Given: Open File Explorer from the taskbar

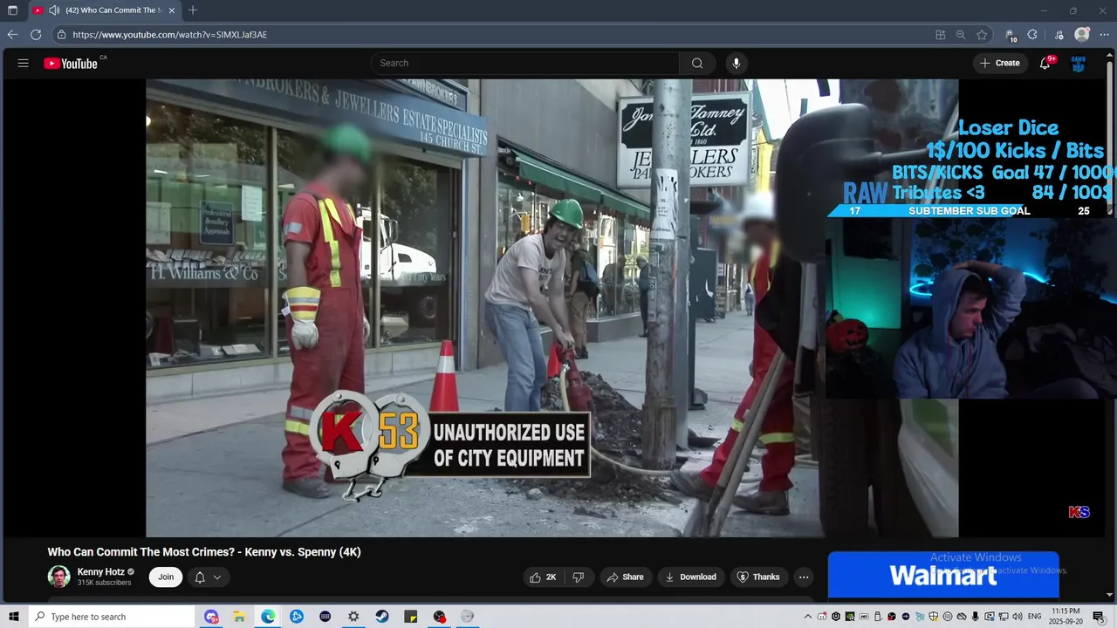Looking at the screenshot, I should click(239, 617).
